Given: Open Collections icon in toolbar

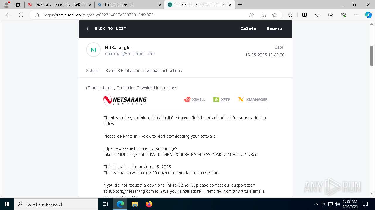Looking at the screenshot, I should pyautogui.click(x=330, y=15).
